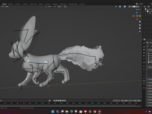152x114 pixels.
Task: Pin the scene with the pin icon
Action: tap(150, 4)
